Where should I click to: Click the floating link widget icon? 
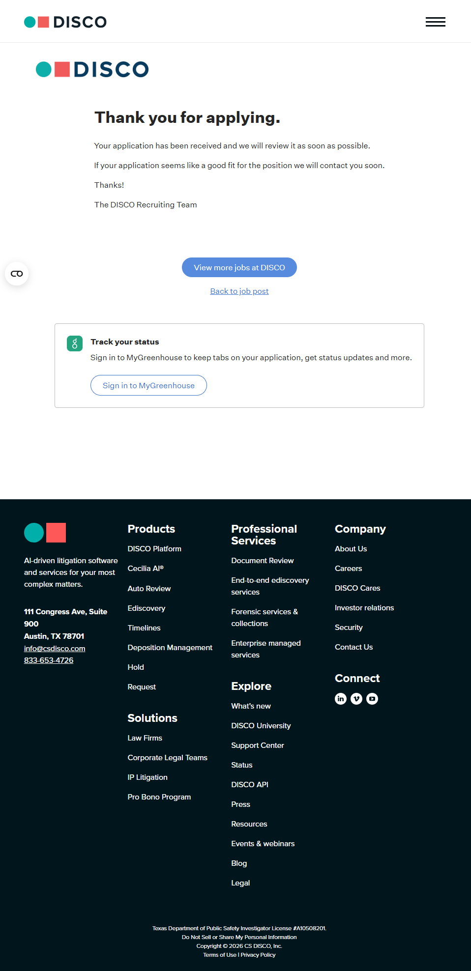[x=17, y=274]
